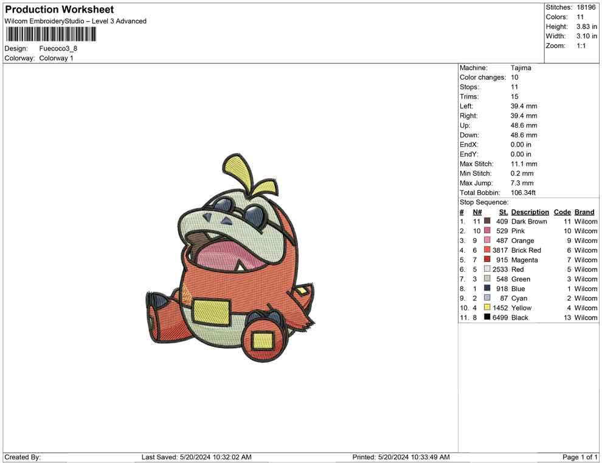The height and width of the screenshot is (463, 602).
Task: Click the Left value 39.4 mm
Action: tap(524, 106)
